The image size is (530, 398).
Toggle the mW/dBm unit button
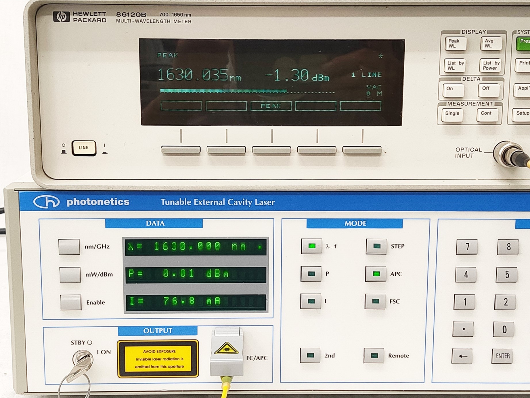[x=70, y=274]
